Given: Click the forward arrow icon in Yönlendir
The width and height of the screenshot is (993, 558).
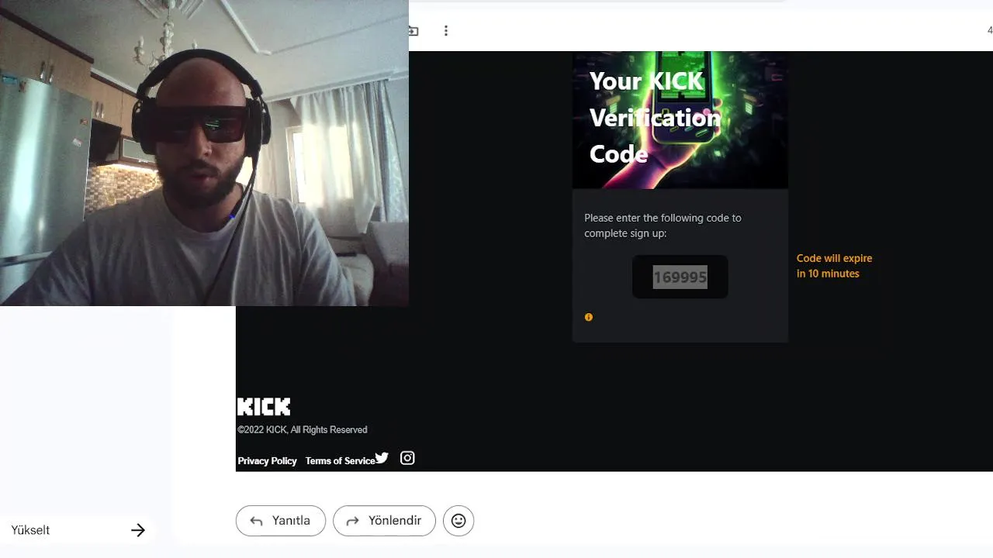Looking at the screenshot, I should [x=353, y=521].
